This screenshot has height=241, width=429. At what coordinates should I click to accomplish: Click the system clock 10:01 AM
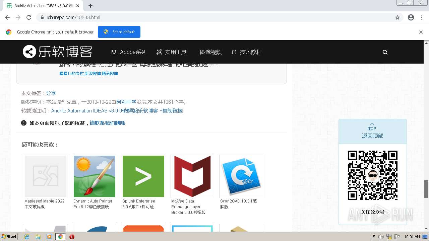pyautogui.click(x=412, y=237)
